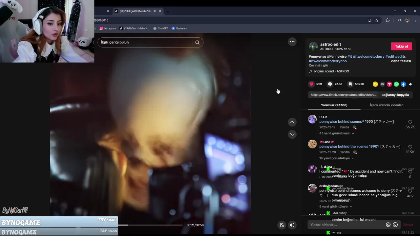Click the install app icon in the address bar
This screenshot has height=236, width=420.
369,20
